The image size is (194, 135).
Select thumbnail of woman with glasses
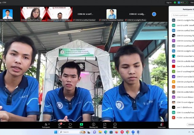click(x=33, y=14)
